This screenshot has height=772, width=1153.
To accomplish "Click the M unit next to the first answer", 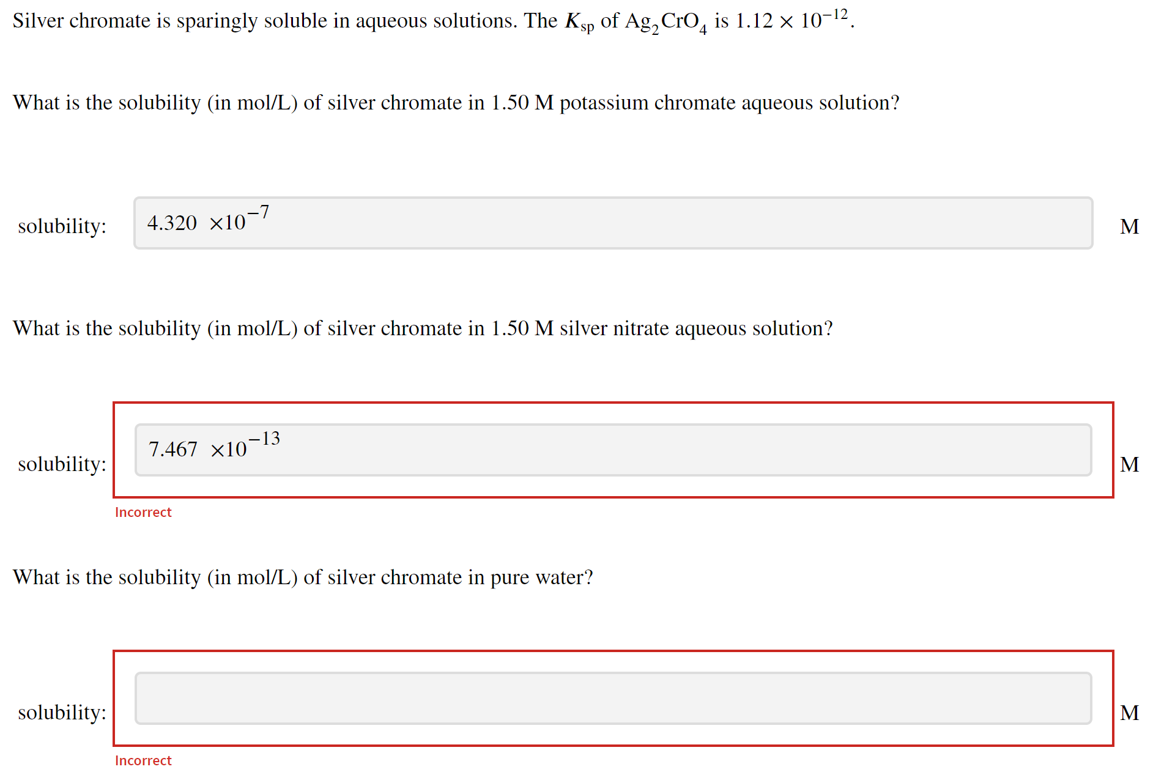I will 1129,227.
